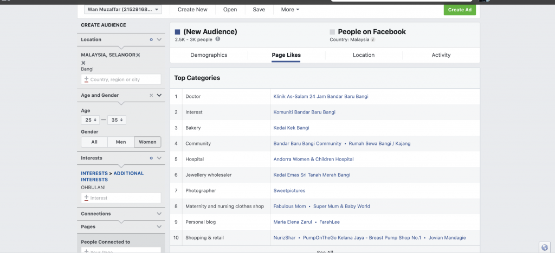
Task: Open Andorra Women & Children Hospital link
Action: coord(313,159)
